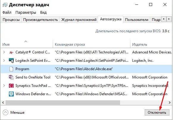Select the Автозагрузка tab
The width and height of the screenshot is (173, 120).
point(110,19)
